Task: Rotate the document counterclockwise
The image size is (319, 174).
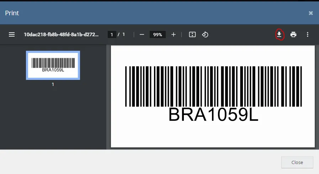Action: pos(205,34)
